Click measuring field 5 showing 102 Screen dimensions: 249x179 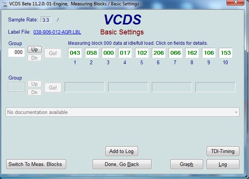point(142,53)
